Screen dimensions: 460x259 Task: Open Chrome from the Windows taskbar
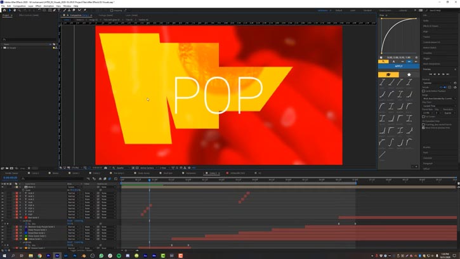click(39, 256)
